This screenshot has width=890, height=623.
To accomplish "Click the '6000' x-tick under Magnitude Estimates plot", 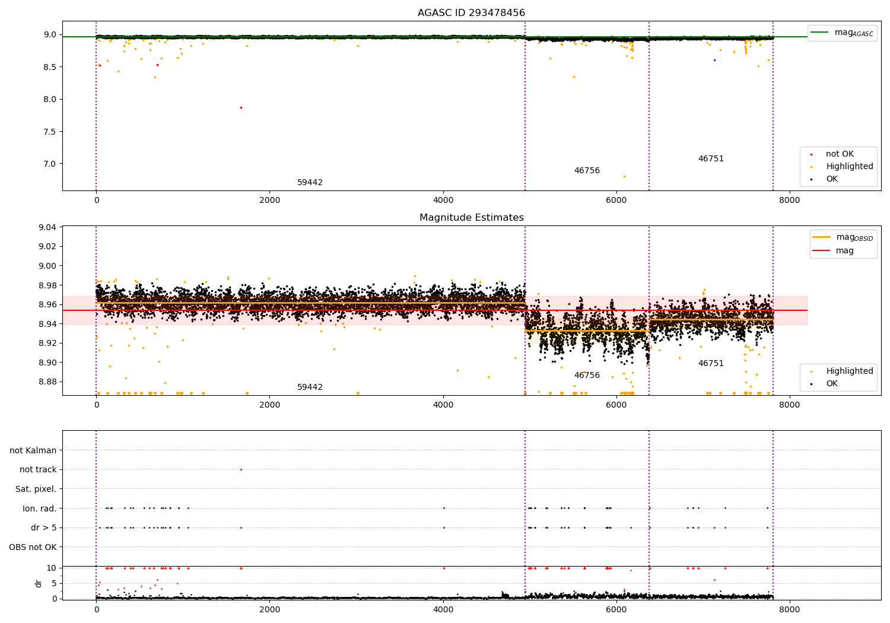I will (x=616, y=405).
